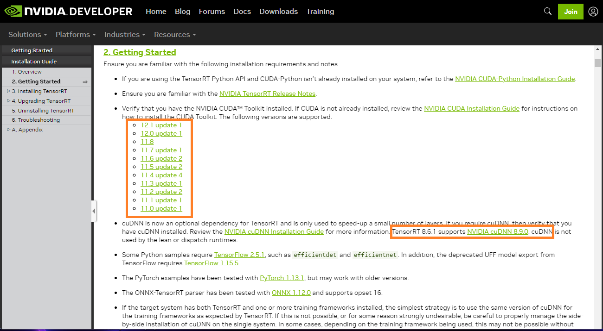Expand the Solutions dropdown
Viewport: 603px width, 331px height.
(28, 35)
